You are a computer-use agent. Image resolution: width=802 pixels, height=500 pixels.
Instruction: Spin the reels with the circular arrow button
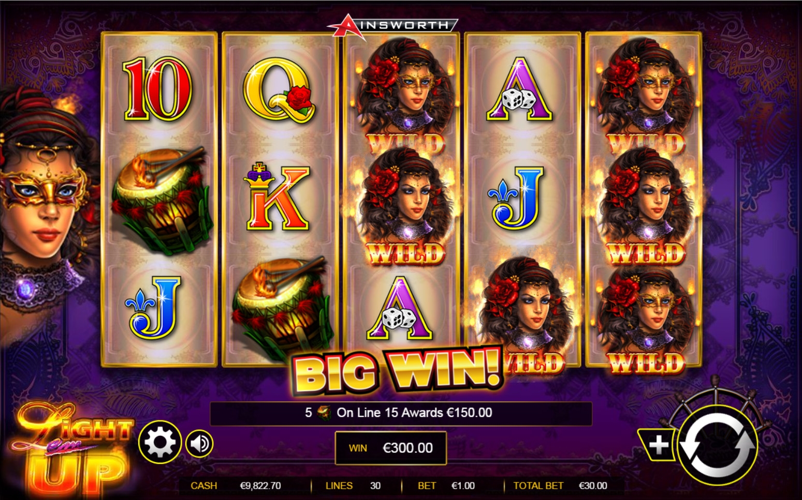tap(718, 446)
